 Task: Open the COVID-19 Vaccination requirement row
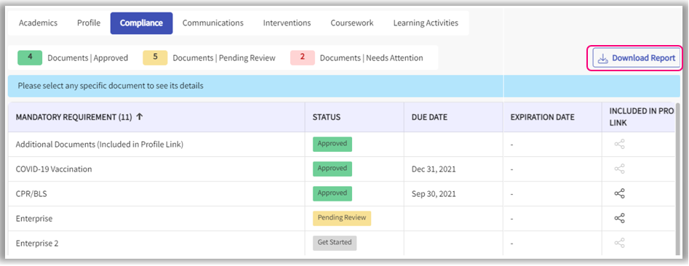coord(341,169)
